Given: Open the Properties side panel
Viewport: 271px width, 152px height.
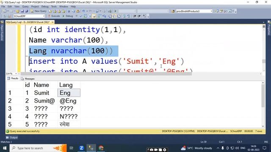Looking at the screenshot, I should (269, 28).
